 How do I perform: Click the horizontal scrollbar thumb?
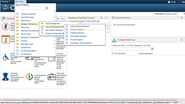90,99
